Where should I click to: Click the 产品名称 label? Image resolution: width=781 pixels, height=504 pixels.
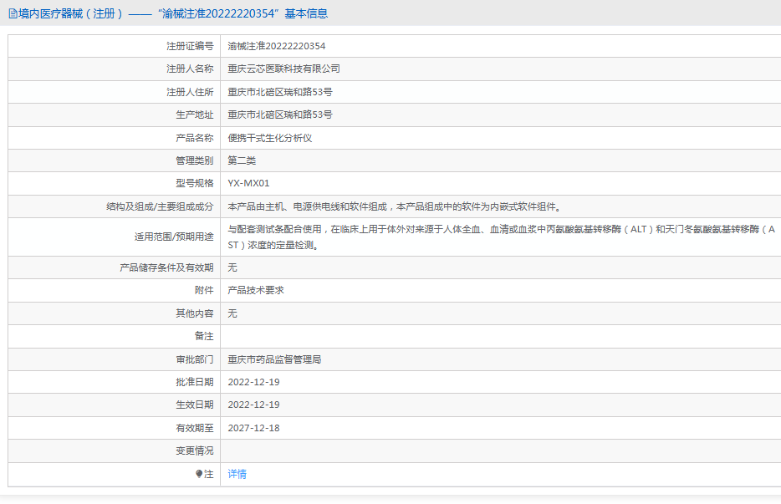point(195,138)
